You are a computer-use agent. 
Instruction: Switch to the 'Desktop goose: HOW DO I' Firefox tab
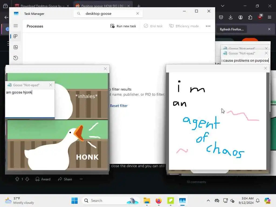point(103,5)
